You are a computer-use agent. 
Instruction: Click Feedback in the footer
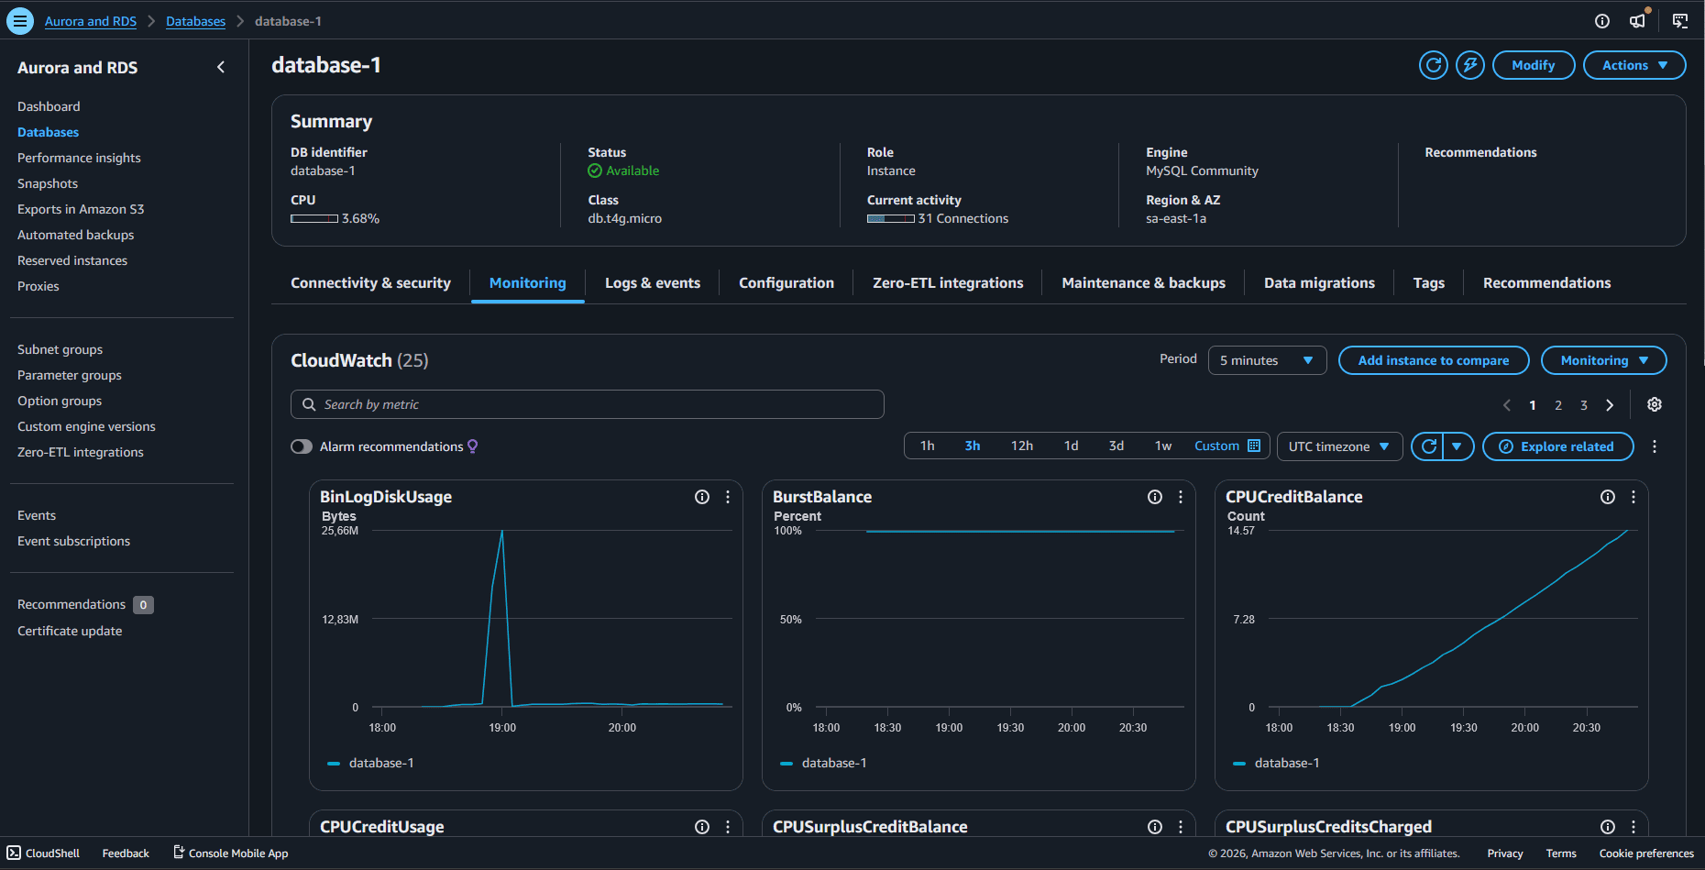tap(126, 853)
